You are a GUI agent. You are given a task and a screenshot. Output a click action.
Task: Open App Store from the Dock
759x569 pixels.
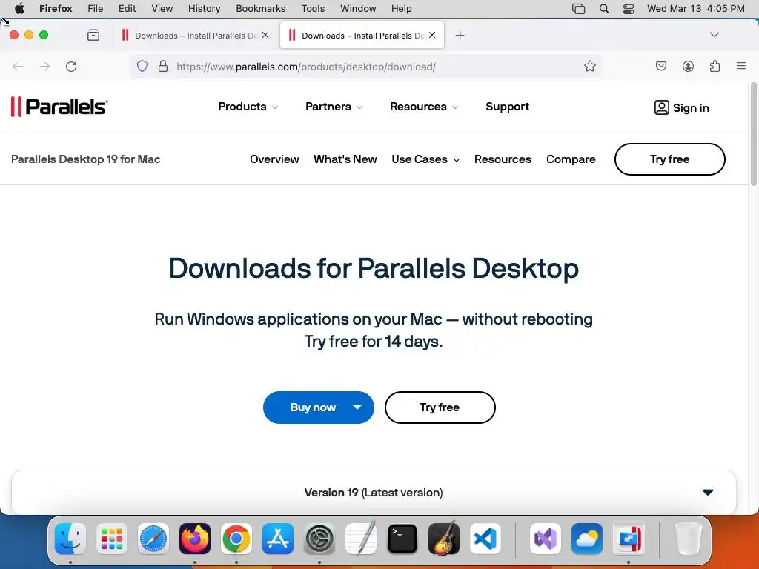point(278,539)
